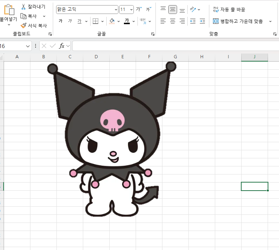The height and width of the screenshot is (250, 279).
Task: Expand the Copy options arrow
Action: tap(44, 16)
